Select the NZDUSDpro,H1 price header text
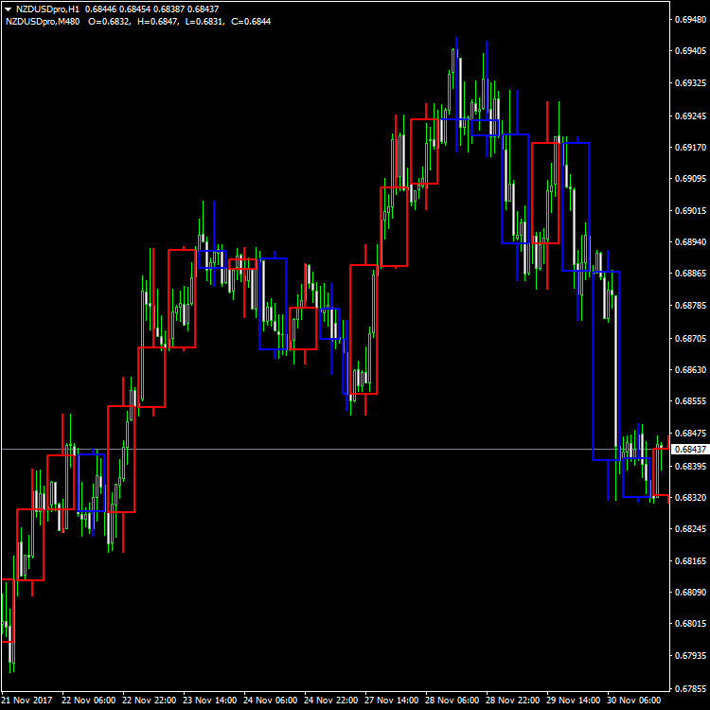Image resolution: width=710 pixels, height=710 pixels. 117,9
